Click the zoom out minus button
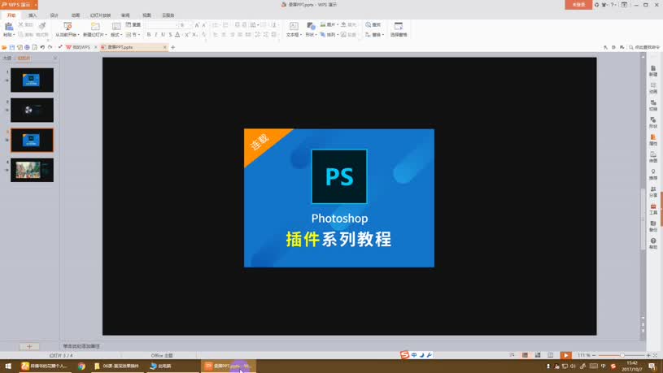This screenshot has height=373, width=663. coord(594,355)
